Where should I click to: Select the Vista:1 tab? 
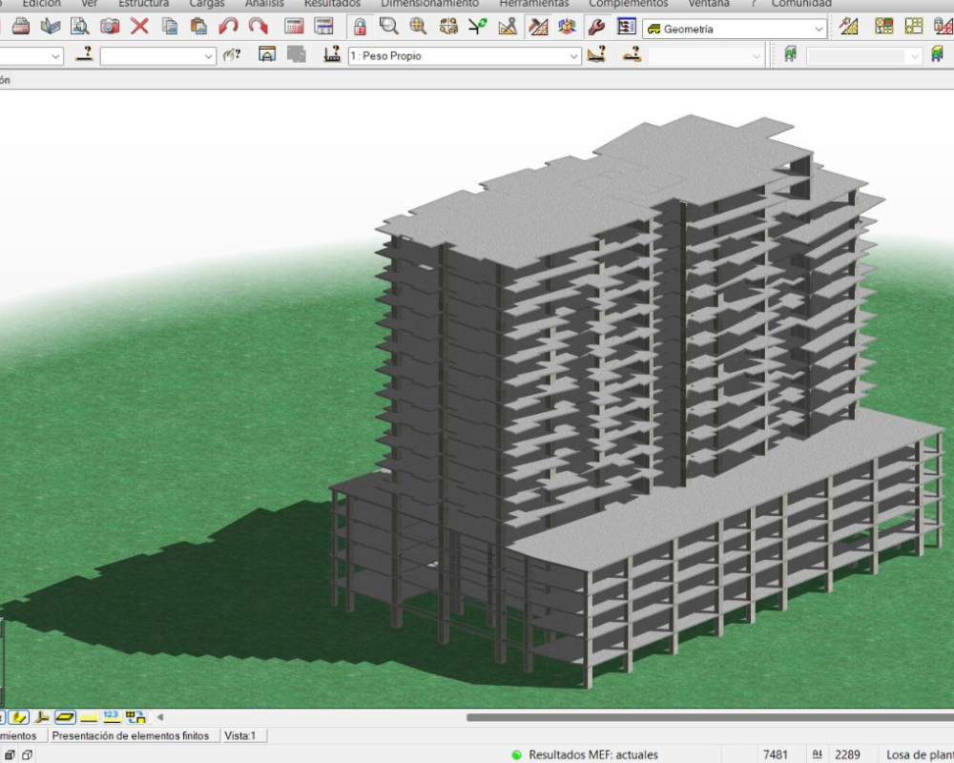point(240,735)
